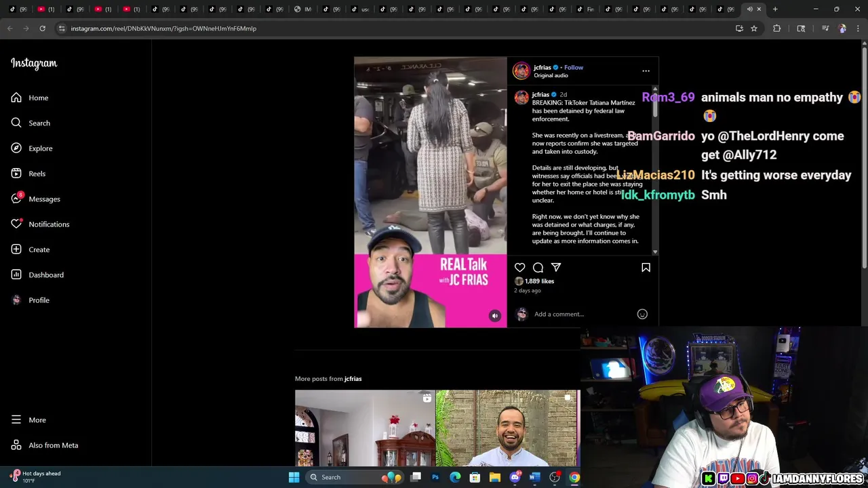View site information icon in address bar

62,28
